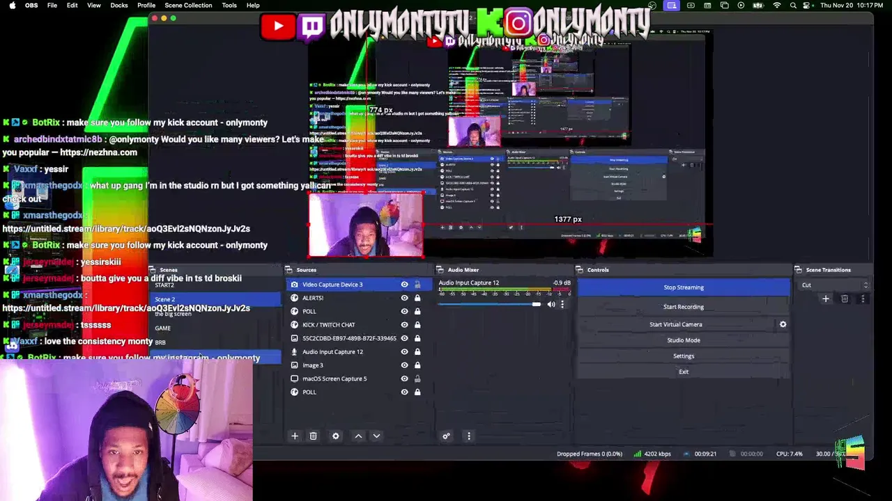Click webcam thumbnail in preview canvas
This screenshot has width=892, height=501.
366,225
